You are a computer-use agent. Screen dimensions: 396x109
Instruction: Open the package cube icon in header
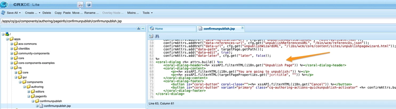click(x=89, y=5)
